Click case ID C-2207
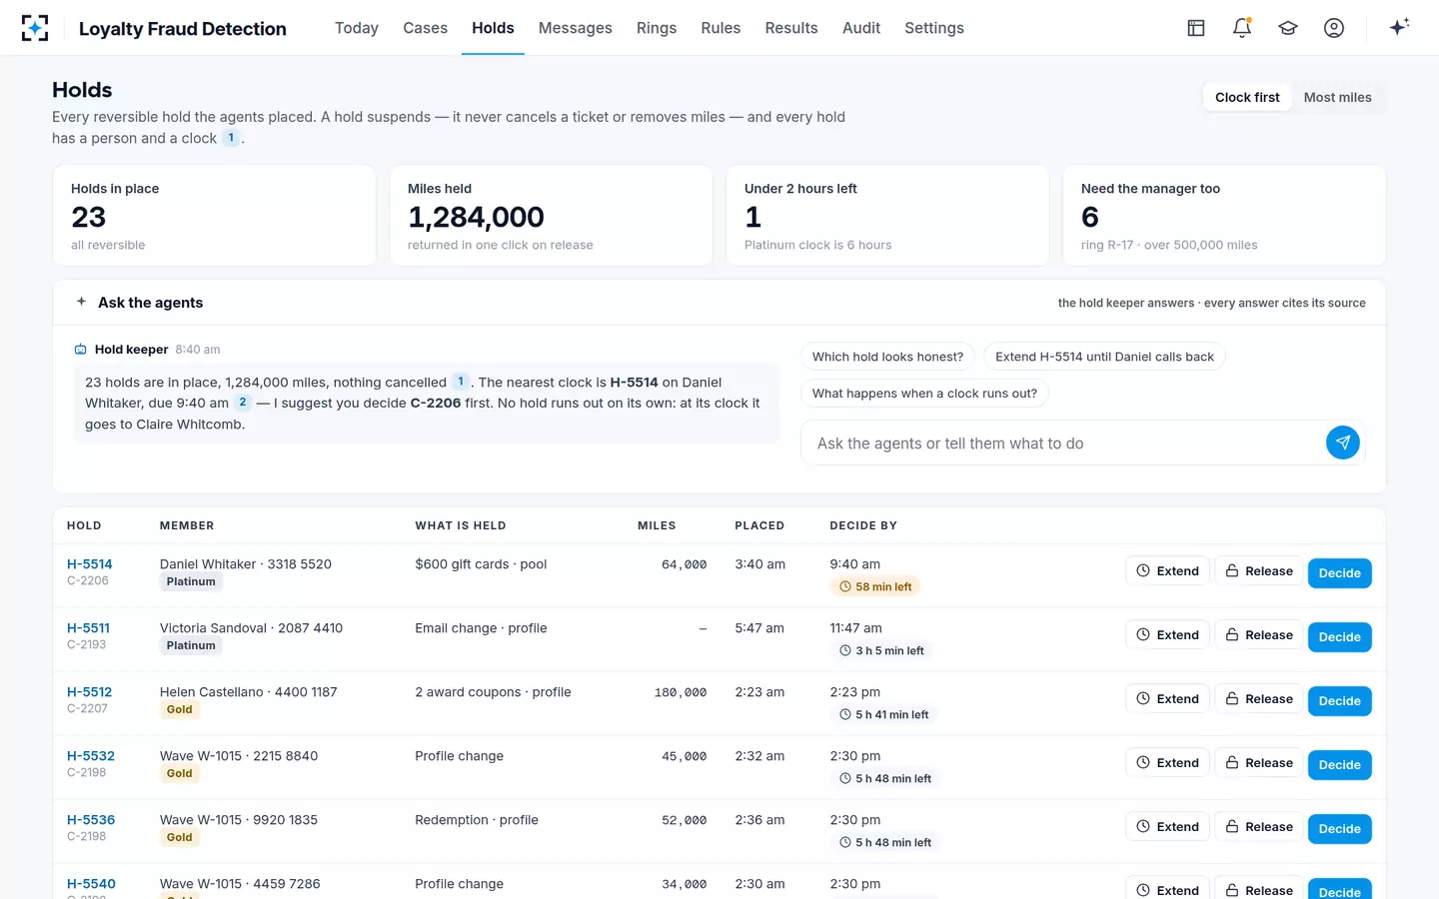 87,708
